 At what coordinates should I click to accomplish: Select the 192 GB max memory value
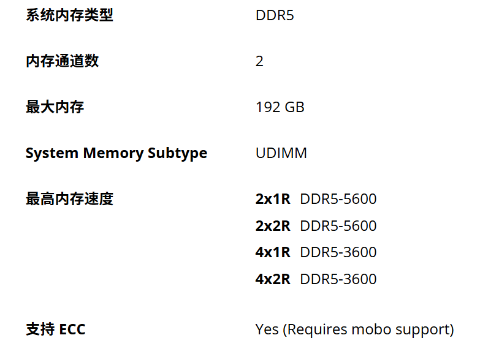point(280,107)
